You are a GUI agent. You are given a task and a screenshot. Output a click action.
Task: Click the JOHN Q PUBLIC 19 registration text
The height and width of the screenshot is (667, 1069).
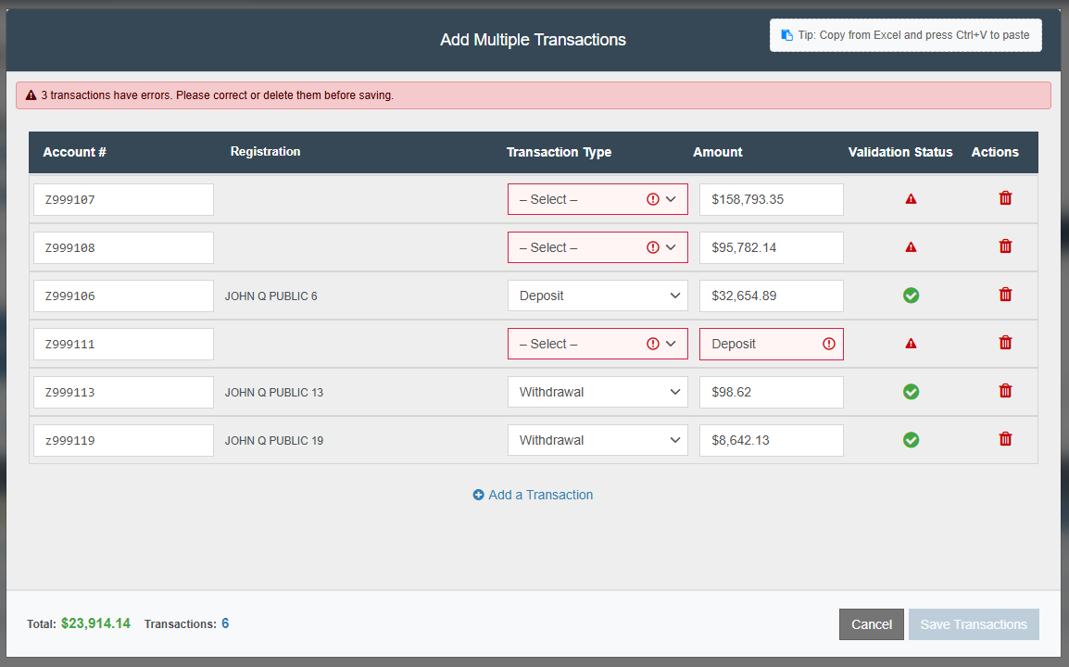click(274, 441)
